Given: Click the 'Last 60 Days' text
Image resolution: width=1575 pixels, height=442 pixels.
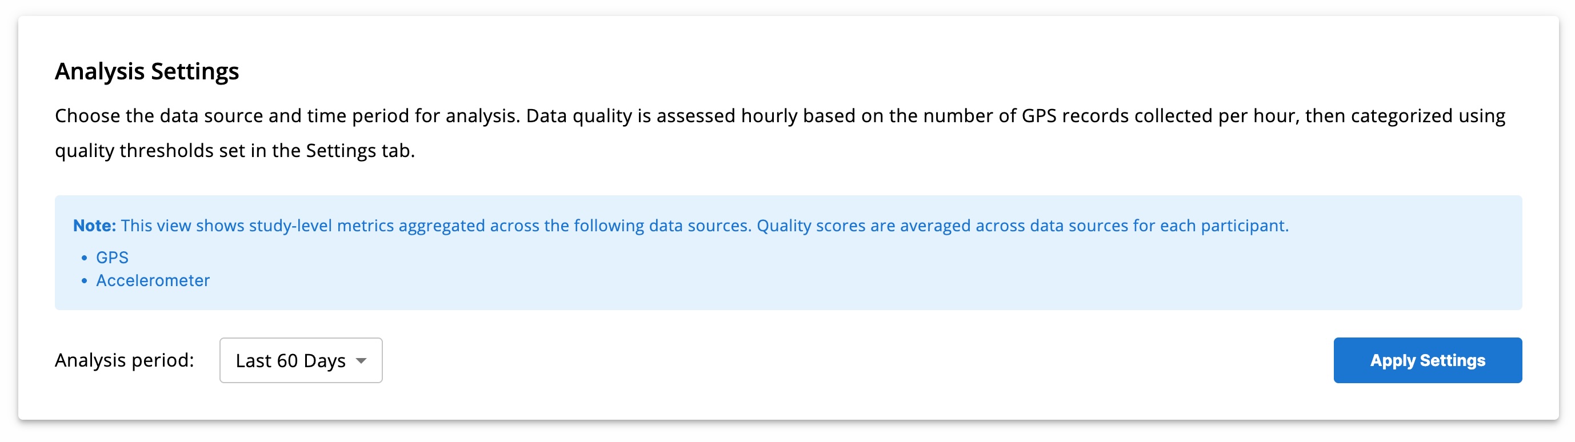Looking at the screenshot, I should pos(290,361).
